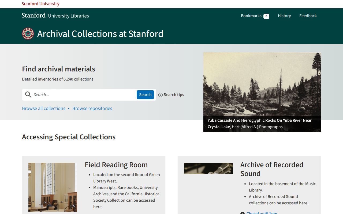
Task: Click the Archival Collections circular logo icon
Action: [x=28, y=34]
